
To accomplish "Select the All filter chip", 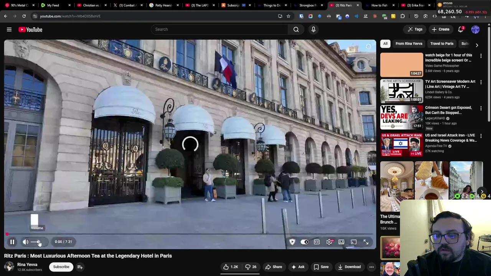I will 385,44.
